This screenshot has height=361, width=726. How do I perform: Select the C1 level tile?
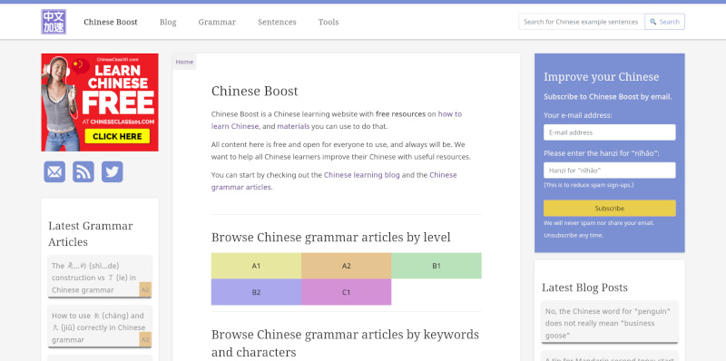(x=347, y=292)
